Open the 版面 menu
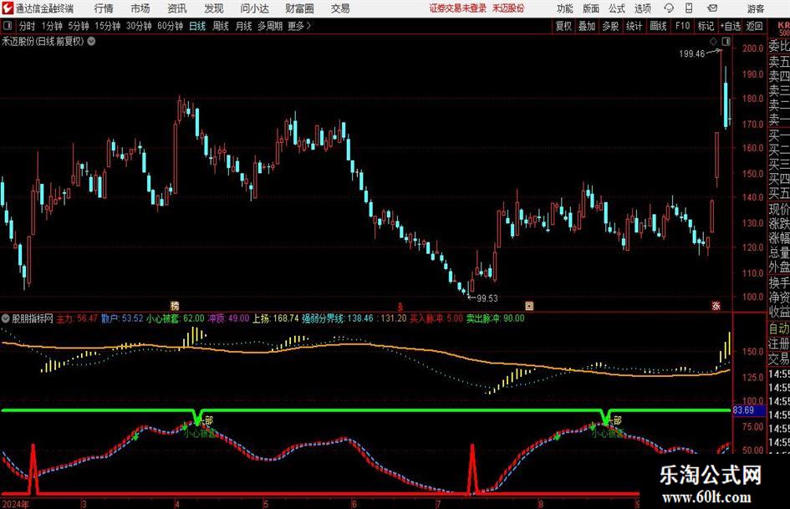 (590, 8)
